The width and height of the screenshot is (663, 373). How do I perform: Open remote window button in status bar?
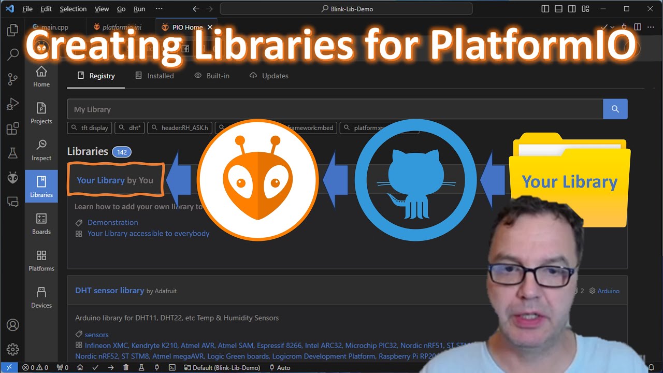[9, 367]
